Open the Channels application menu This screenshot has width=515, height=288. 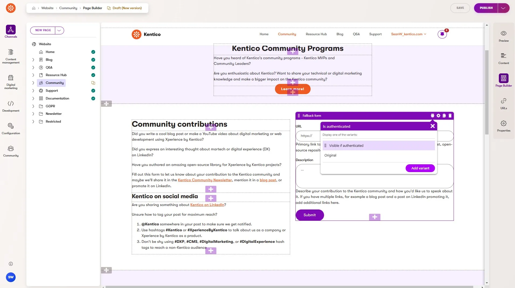click(11, 31)
